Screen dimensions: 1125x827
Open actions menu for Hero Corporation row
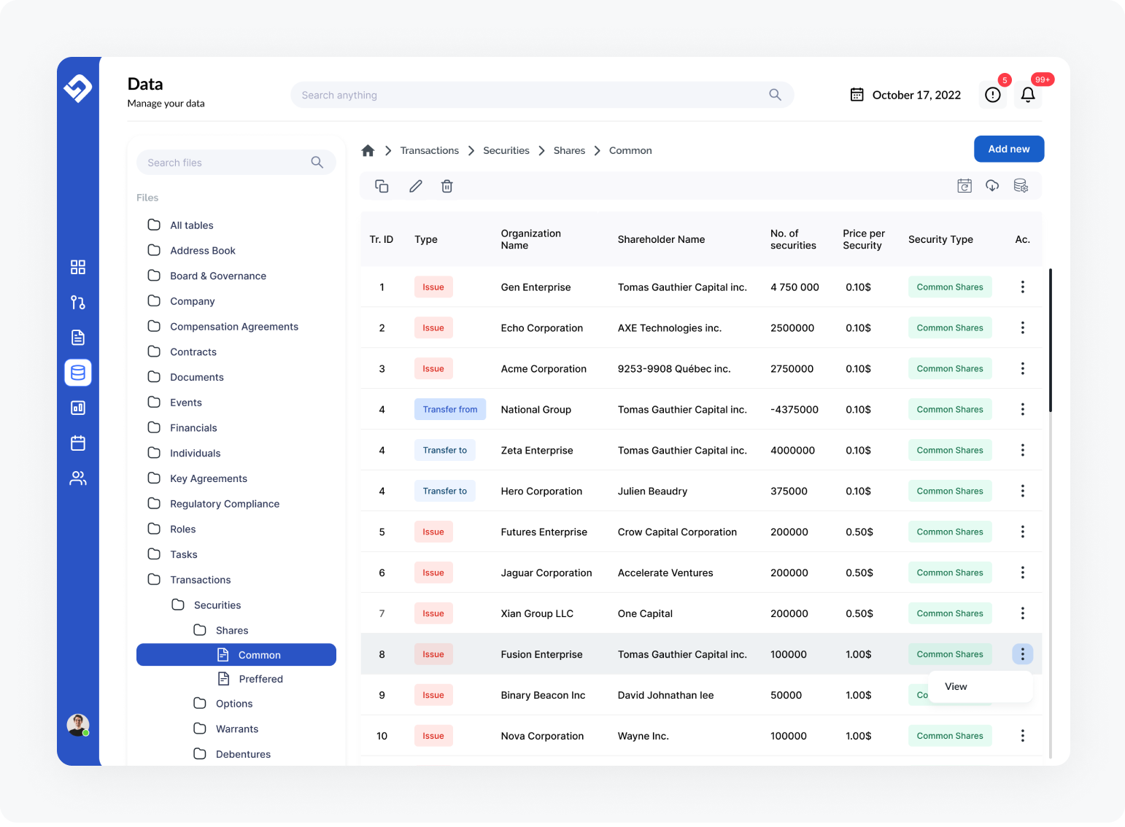[x=1023, y=491]
